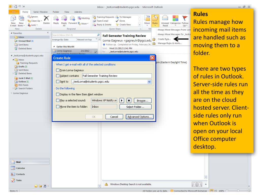The width and height of the screenshot is (260, 195).
Task: Click the Reply All icon
Action: [x=64, y=18]
